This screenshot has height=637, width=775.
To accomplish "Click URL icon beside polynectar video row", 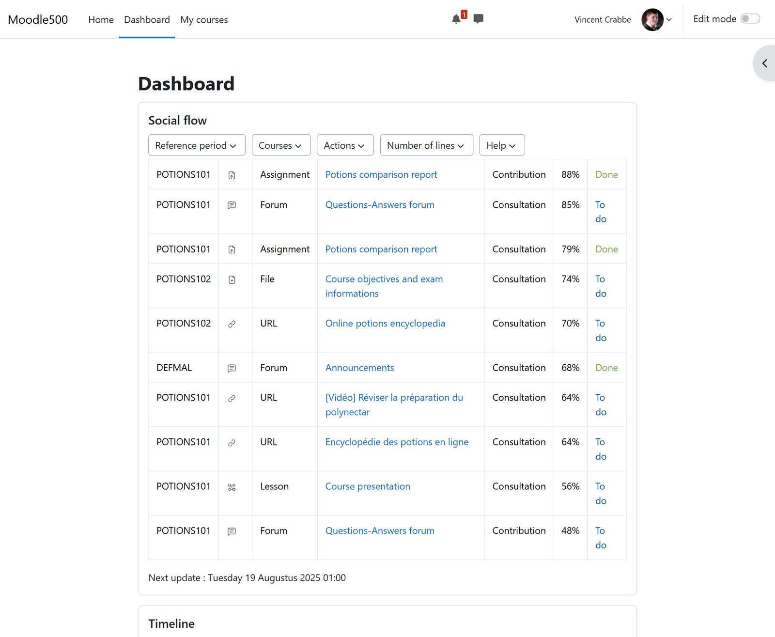I will click(232, 398).
